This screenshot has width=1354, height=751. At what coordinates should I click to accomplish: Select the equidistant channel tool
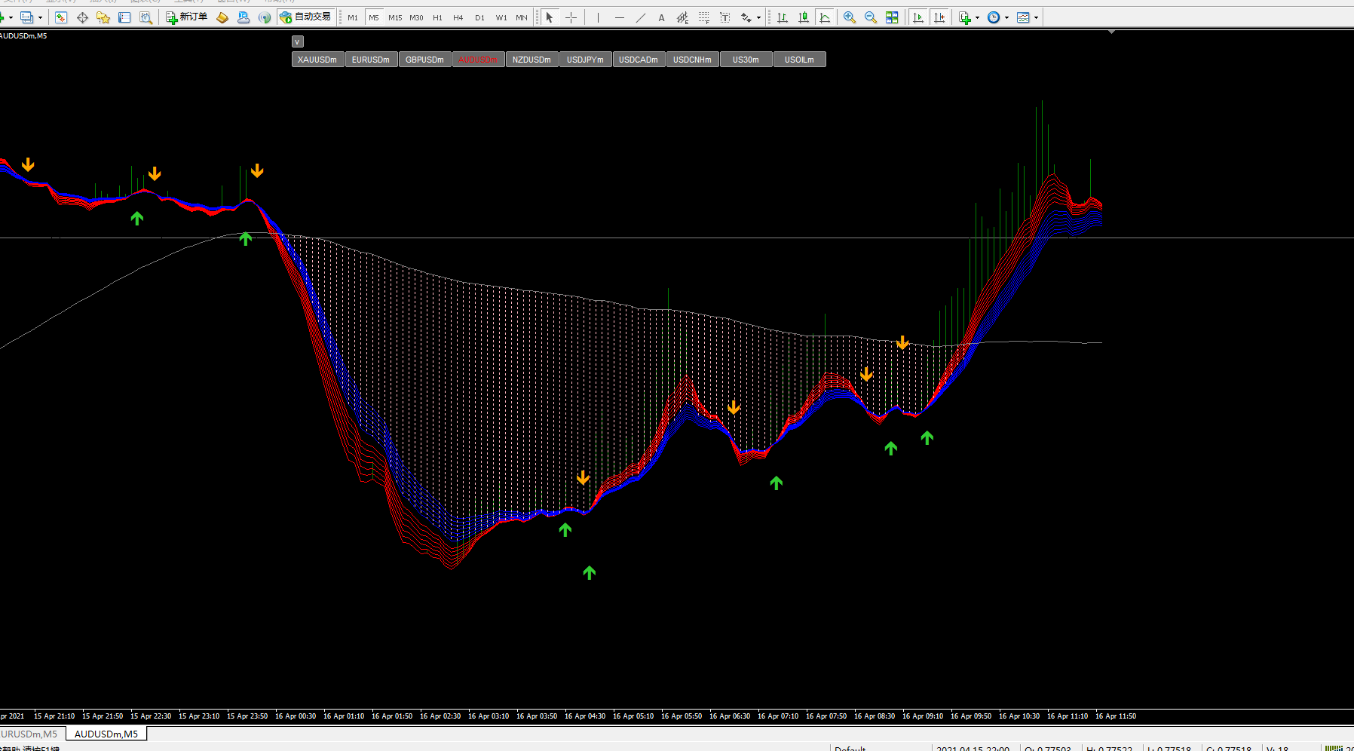point(682,17)
